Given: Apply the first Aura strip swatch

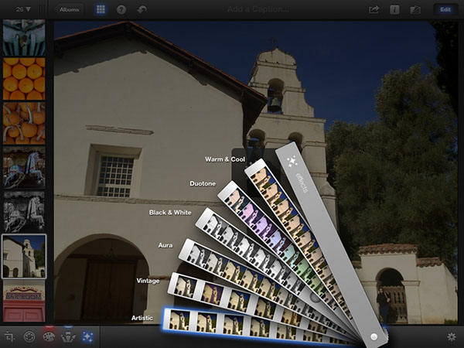Looking at the screenshot, I should 196,254.
